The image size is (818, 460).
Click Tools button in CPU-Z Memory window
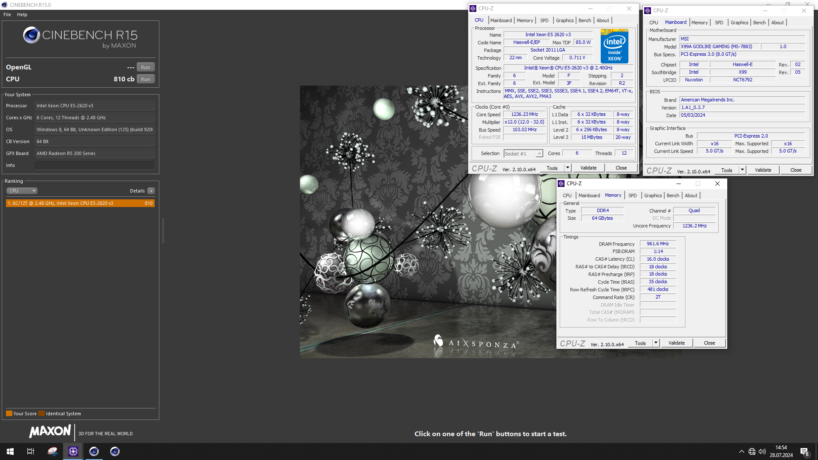[x=640, y=343]
